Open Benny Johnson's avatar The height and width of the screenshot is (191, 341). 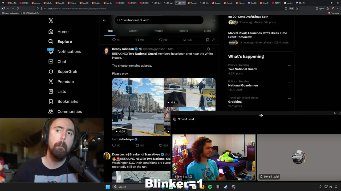(106, 51)
